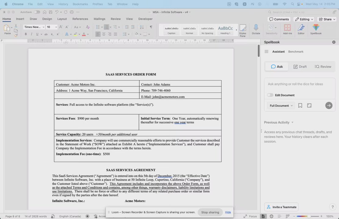The image size is (339, 219).
Task: Open Editing mode dropdown
Action: pos(304,19)
